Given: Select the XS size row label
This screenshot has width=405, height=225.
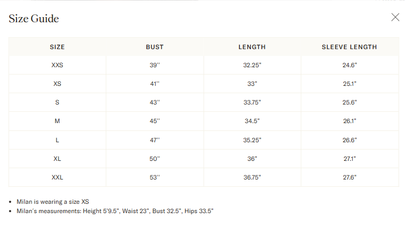Looking at the screenshot, I should pos(57,84).
